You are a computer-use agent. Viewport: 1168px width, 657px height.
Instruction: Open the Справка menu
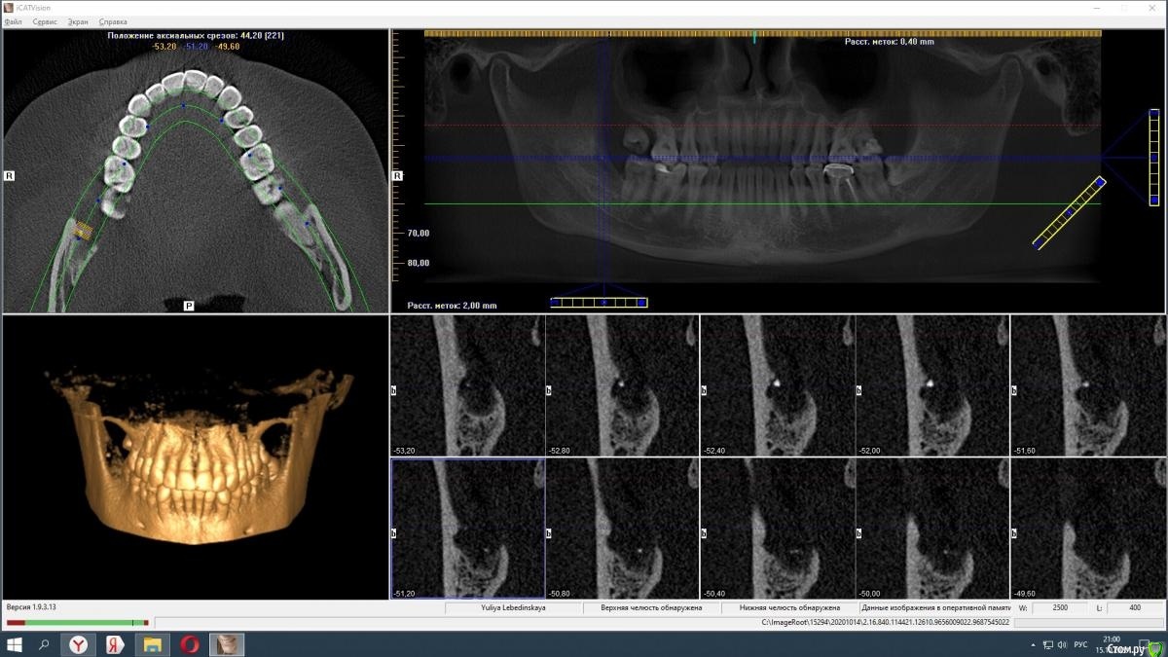(x=113, y=21)
